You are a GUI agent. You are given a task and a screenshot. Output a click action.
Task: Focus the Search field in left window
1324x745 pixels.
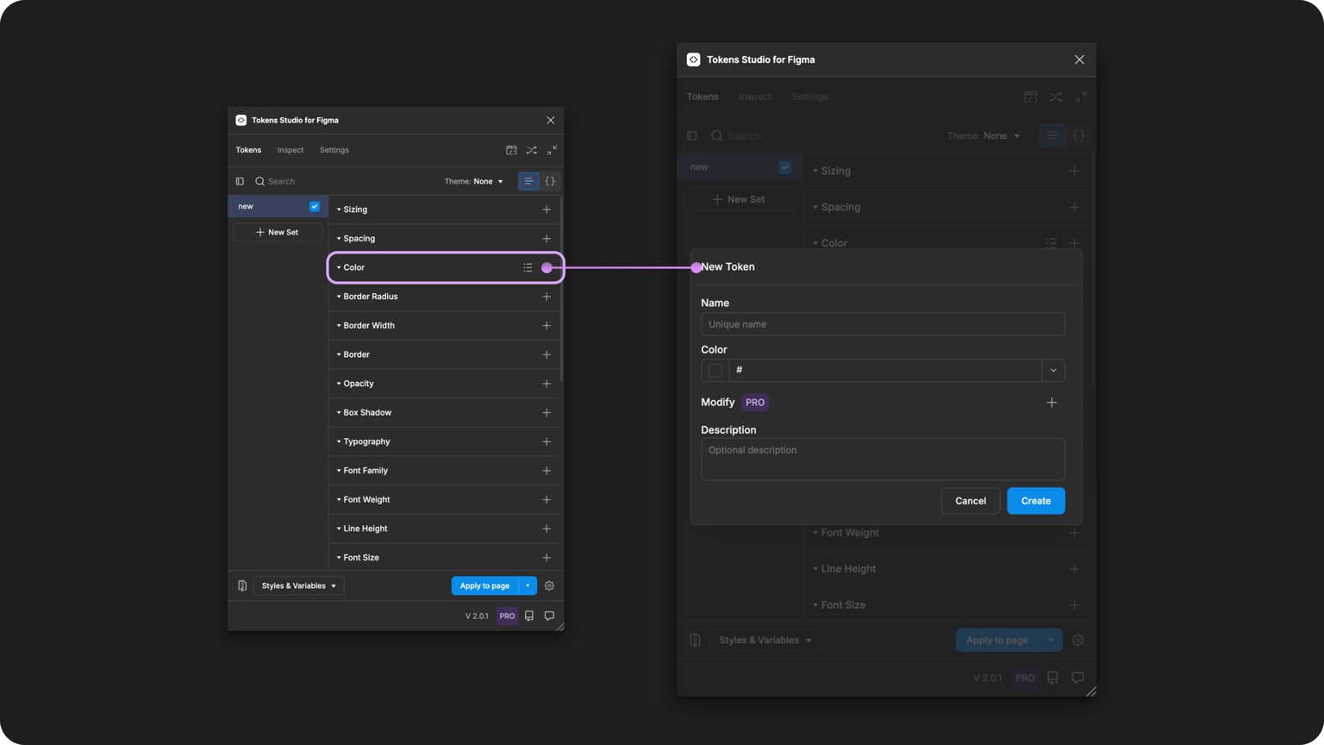pyautogui.click(x=345, y=181)
